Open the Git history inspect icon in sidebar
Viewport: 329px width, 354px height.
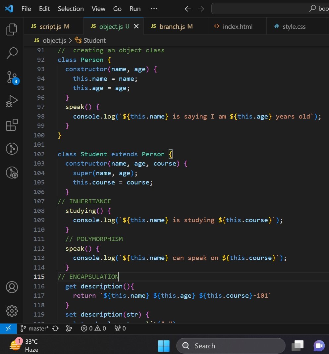click(12, 173)
